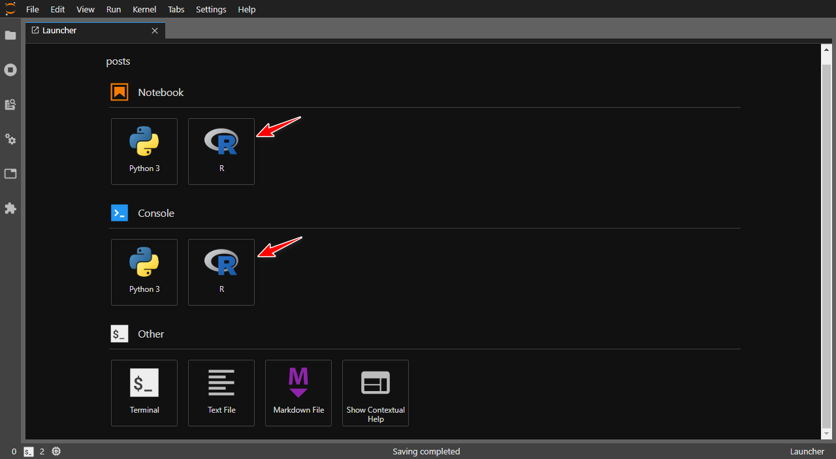
Task: Open a new Terminal
Action: pyautogui.click(x=144, y=392)
